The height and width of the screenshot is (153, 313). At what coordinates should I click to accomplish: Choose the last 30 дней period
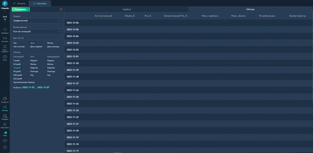point(17,68)
